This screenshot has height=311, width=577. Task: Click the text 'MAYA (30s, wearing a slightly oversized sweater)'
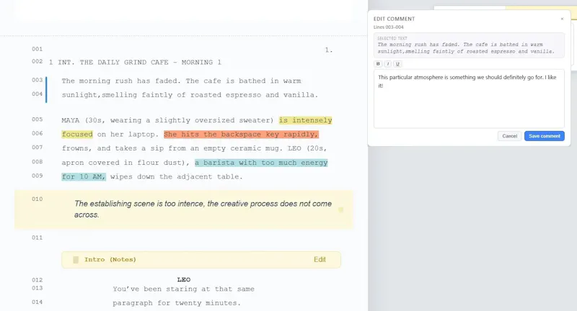168,120
